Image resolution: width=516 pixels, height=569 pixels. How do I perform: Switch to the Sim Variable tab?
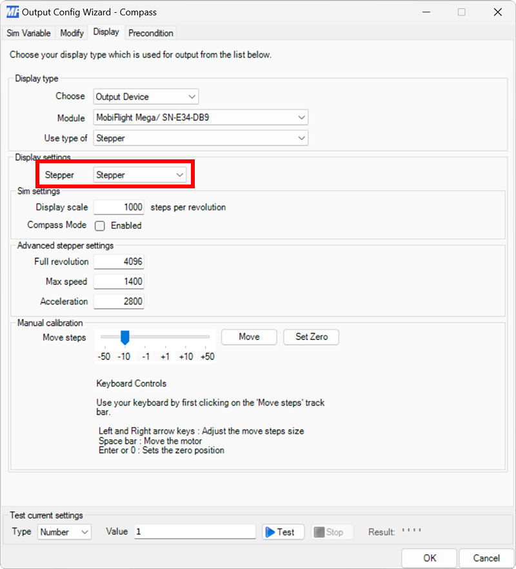tap(28, 33)
